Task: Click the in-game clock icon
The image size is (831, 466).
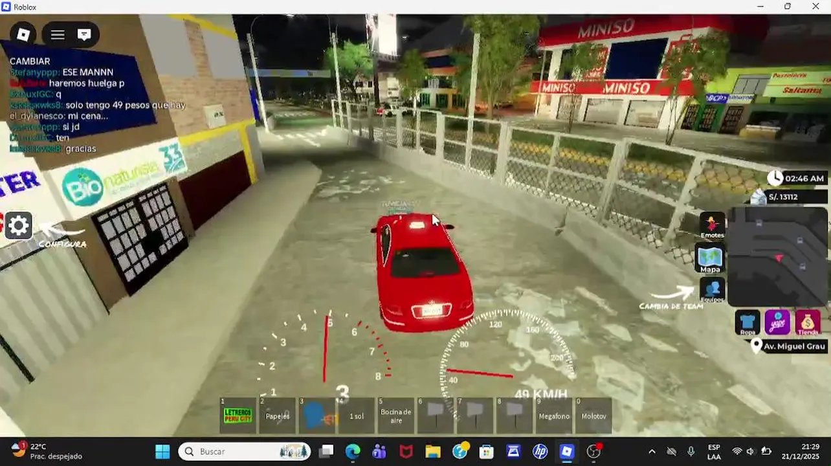Action: coord(775,178)
